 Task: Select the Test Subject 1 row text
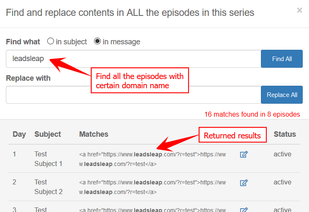click(x=48, y=159)
